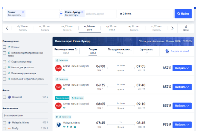Click Malaysia Airlines logo on 07:45 flight
Screen dimensions: 200x133
tap(58, 125)
